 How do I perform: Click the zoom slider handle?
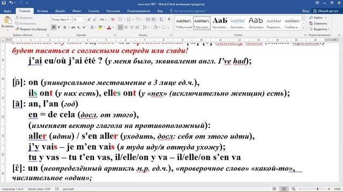(x=317, y=189)
